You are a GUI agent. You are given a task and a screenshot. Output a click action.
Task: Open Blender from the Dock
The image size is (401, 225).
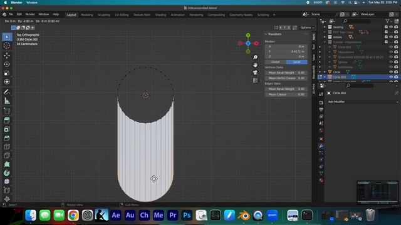click(244, 216)
